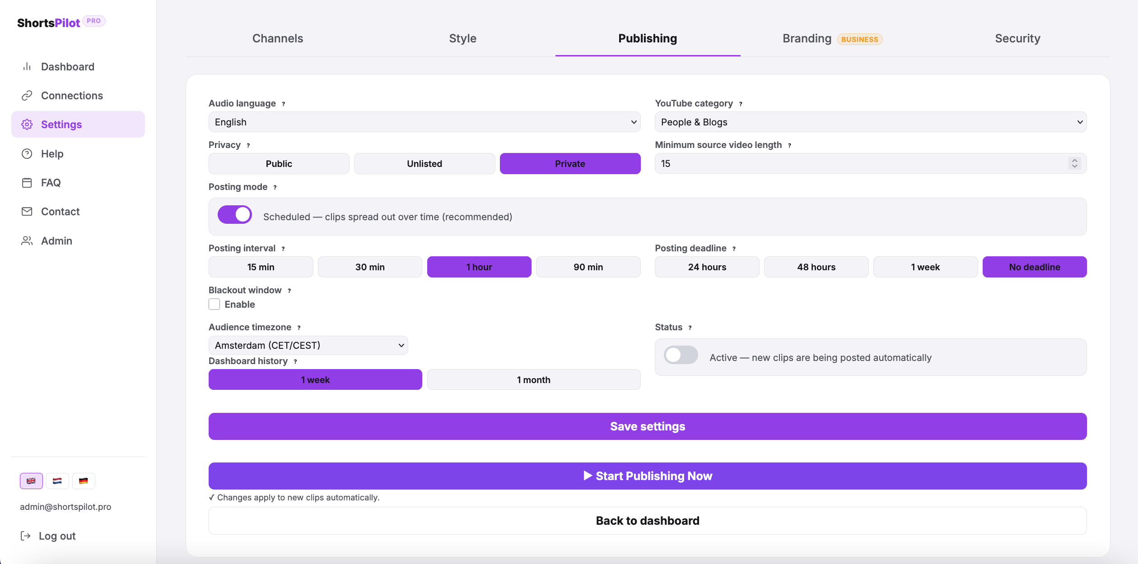Click the Help question-mark icon

tap(27, 153)
